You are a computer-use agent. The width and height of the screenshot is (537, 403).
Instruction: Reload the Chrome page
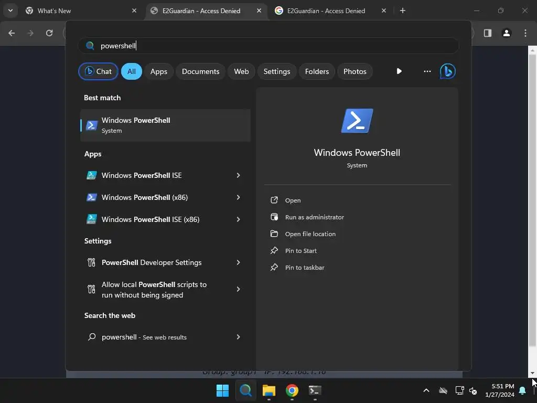[49, 33]
